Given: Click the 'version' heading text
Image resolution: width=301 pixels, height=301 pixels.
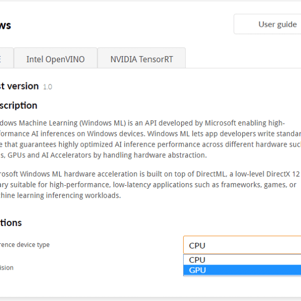Looking at the screenshot, I should 23,86.
